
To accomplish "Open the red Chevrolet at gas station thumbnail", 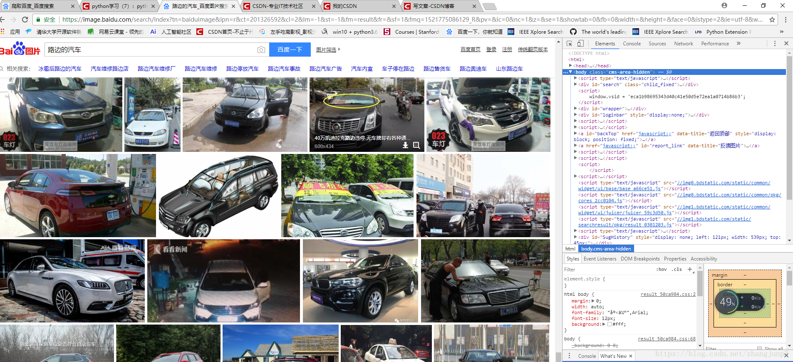I will (x=78, y=196).
